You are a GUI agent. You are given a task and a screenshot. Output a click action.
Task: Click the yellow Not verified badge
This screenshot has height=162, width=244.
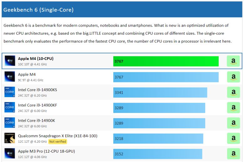pyautogui.click(x=58, y=141)
